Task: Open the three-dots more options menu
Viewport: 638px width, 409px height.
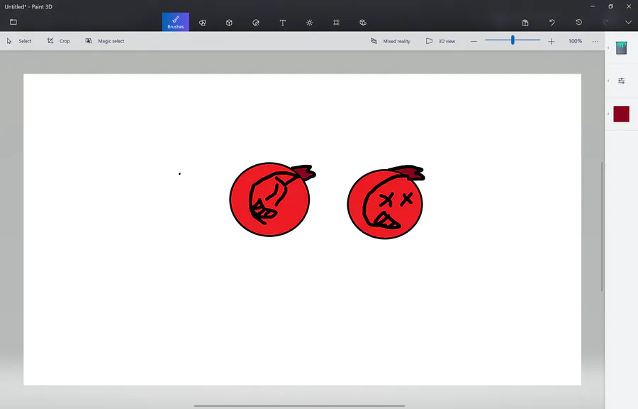Action: [x=595, y=42]
